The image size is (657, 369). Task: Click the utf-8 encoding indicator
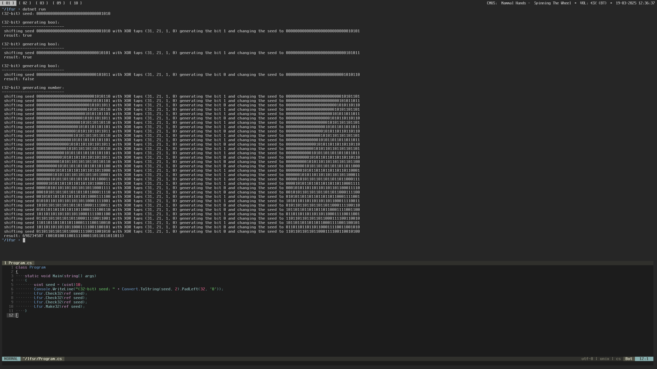click(x=587, y=359)
